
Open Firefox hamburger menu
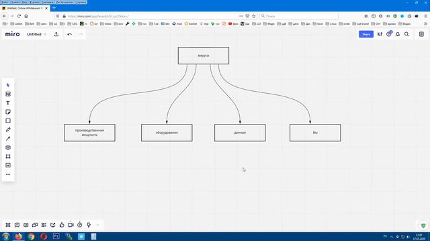(x=425, y=16)
